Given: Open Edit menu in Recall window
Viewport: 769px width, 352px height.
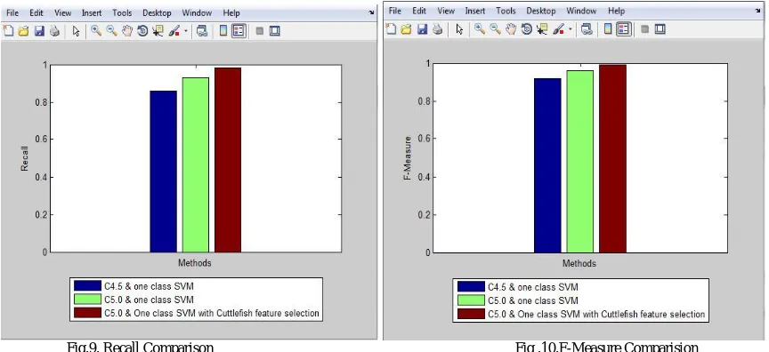Looking at the screenshot, I should point(36,12).
